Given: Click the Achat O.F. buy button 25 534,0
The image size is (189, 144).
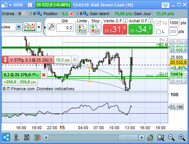Looking at the screenshot, I should tap(141, 29).
